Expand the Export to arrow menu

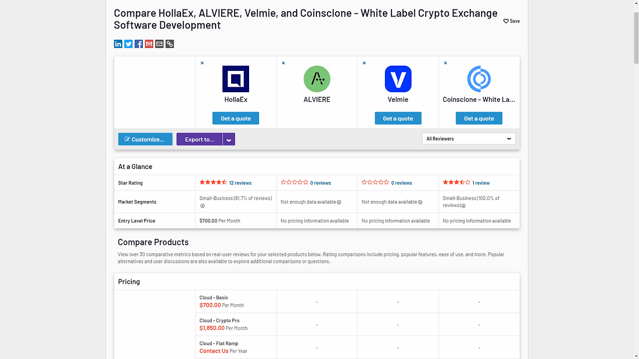tap(229, 139)
